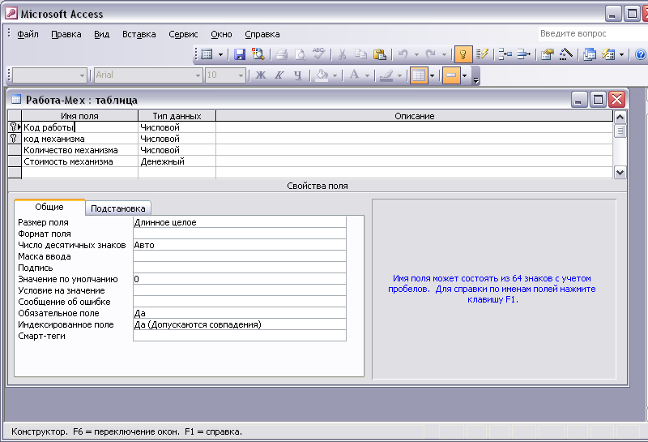Expand the Special Effect dropdown arrow

464,75
